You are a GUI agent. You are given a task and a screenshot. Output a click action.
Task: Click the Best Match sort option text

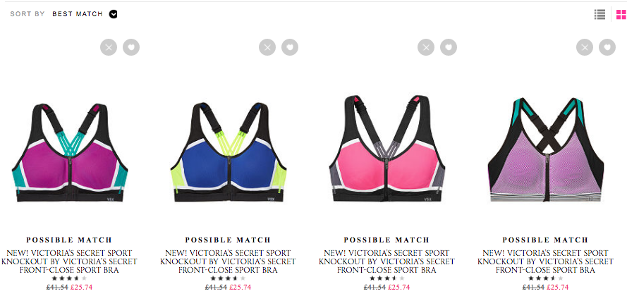click(x=78, y=14)
